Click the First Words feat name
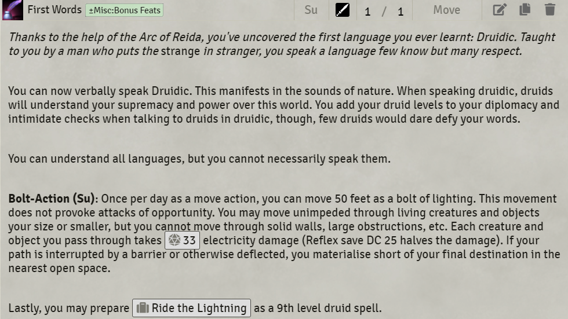 click(x=54, y=10)
